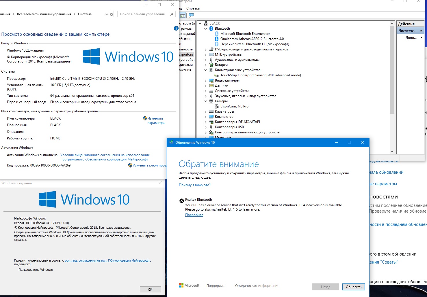427x297 pixels.
Task: Click the red error icon beside Realtek Bluetooth
Action: (181, 201)
